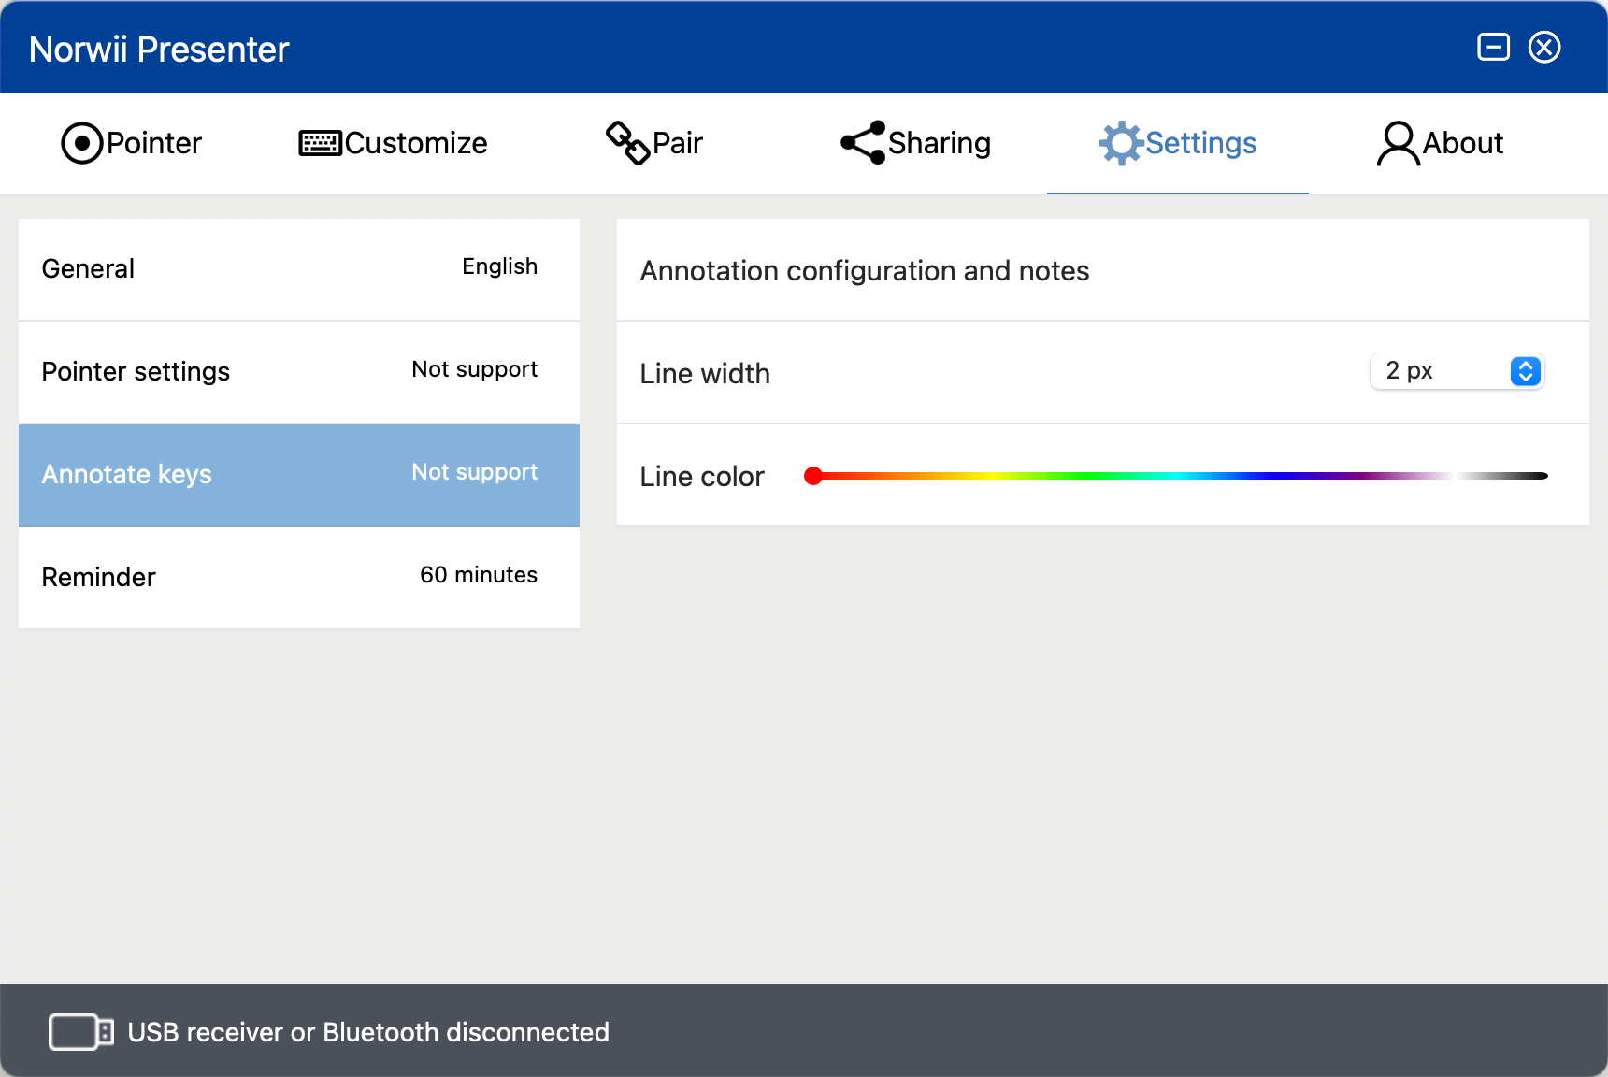The height and width of the screenshot is (1077, 1608).
Task: Click the Sharing nodes icon
Action: coord(863,143)
